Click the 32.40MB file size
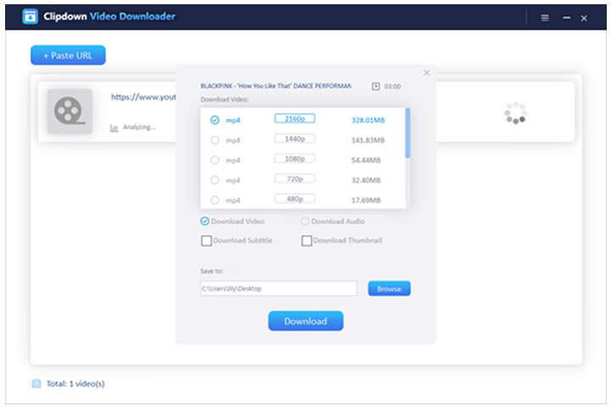 tap(366, 180)
